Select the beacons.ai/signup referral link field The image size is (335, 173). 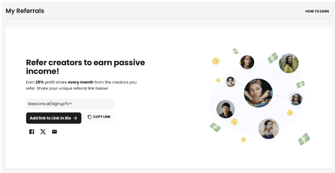(x=70, y=104)
